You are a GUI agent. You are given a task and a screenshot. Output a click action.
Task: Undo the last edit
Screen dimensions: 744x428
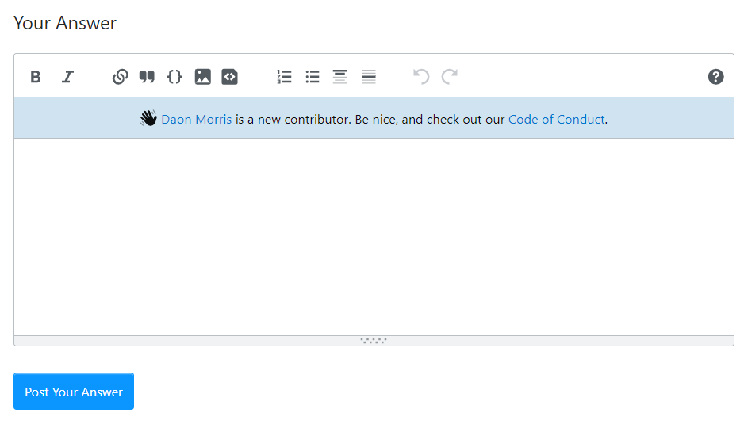coord(421,77)
